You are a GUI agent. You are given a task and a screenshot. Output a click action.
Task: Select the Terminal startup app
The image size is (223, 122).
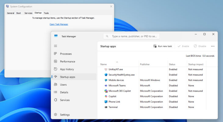(x=113, y=107)
